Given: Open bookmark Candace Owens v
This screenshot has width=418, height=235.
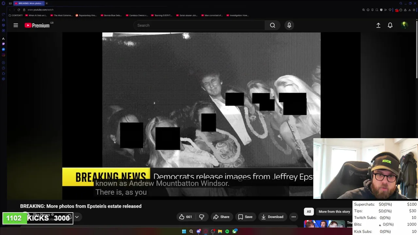Looking at the screenshot, I should tap(137, 15).
